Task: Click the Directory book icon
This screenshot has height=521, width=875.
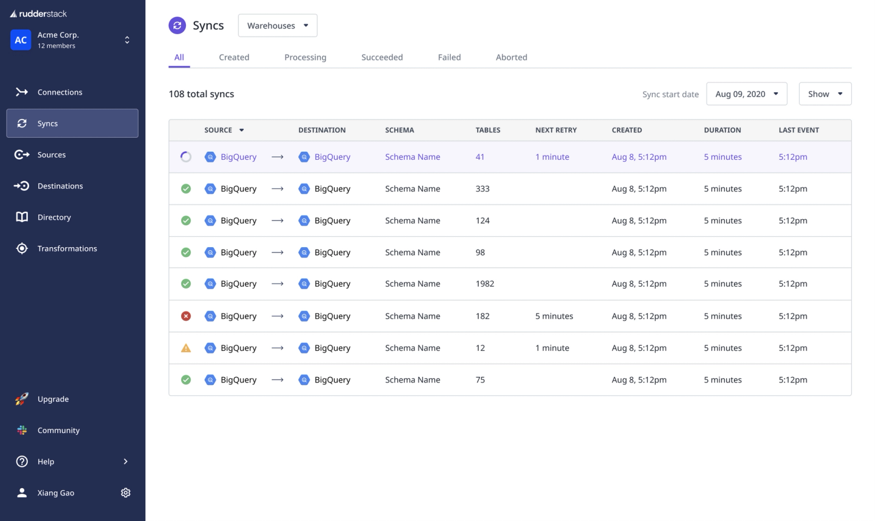Action: (x=22, y=217)
